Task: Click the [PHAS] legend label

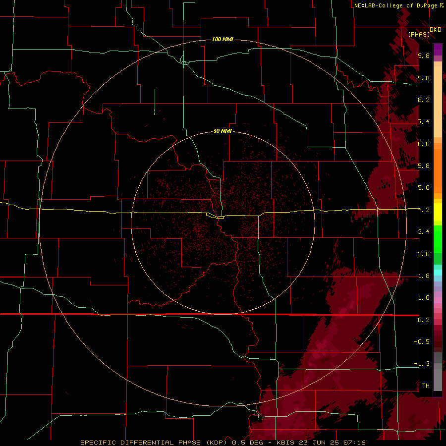Action: pos(419,34)
